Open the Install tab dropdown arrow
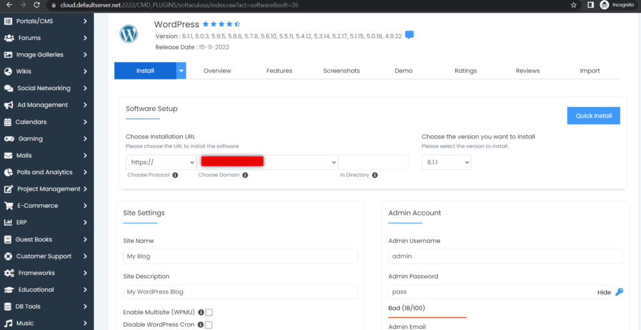 pos(181,71)
